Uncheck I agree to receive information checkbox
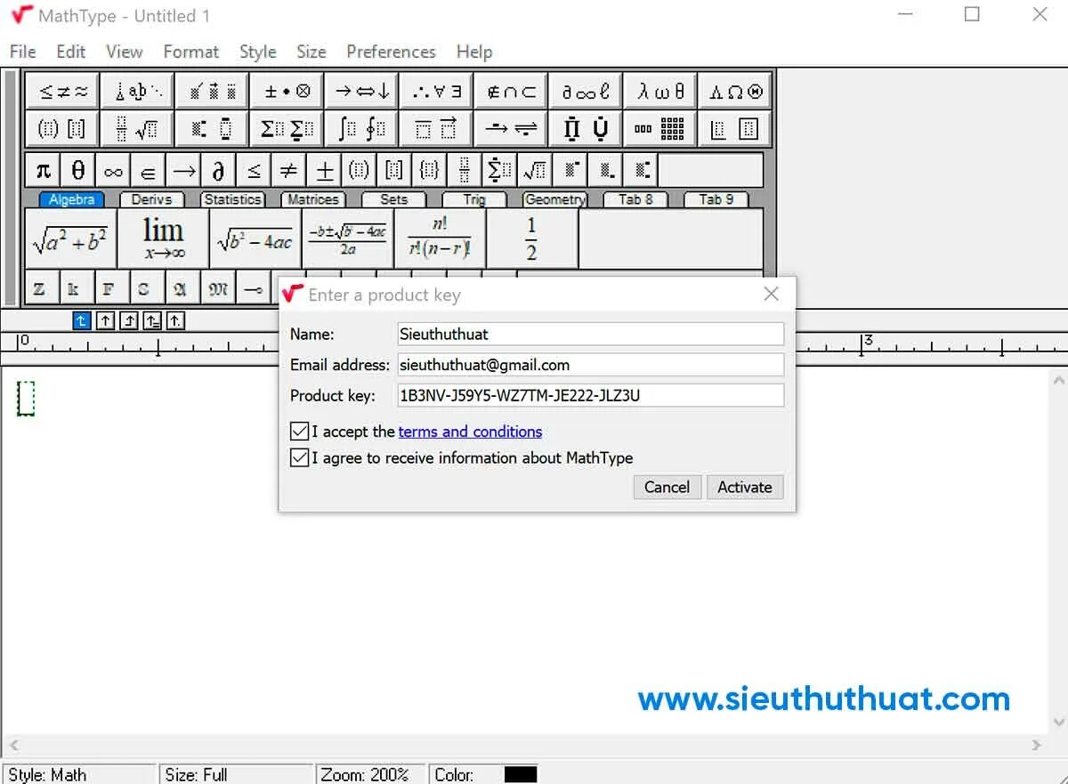 299,458
